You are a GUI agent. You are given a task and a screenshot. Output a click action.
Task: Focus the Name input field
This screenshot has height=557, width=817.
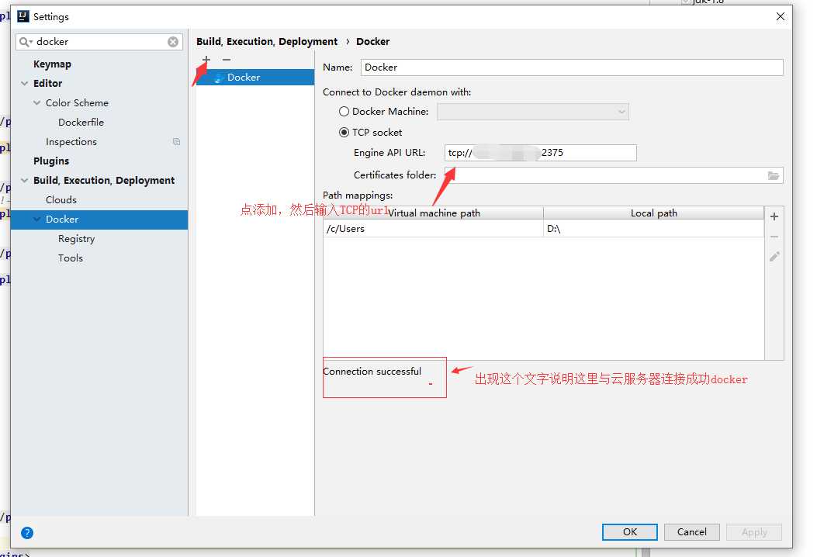click(572, 67)
